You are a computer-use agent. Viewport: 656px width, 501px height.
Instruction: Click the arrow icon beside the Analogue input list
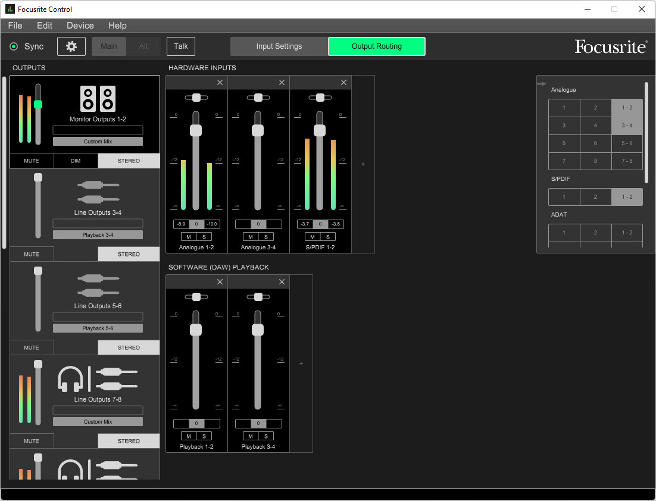pyautogui.click(x=541, y=84)
